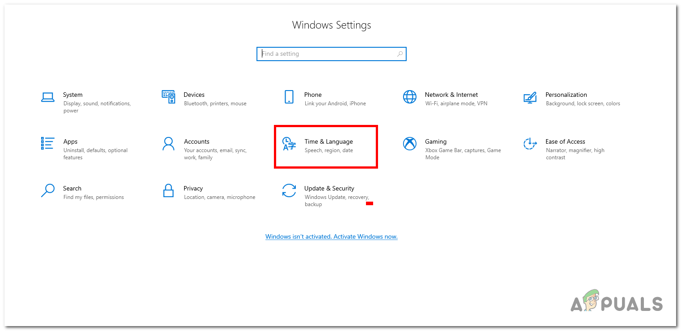
Task: Select the Privacy title
Action: (193, 188)
